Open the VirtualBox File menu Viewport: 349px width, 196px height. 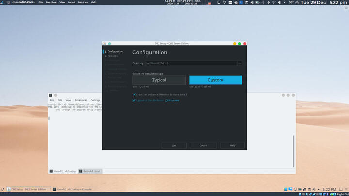[41, 2]
